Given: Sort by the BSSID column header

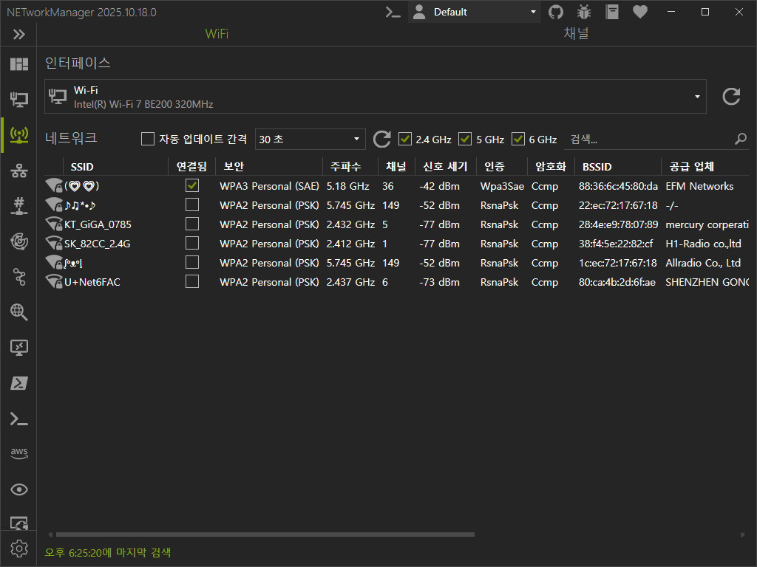Looking at the screenshot, I should point(617,167).
